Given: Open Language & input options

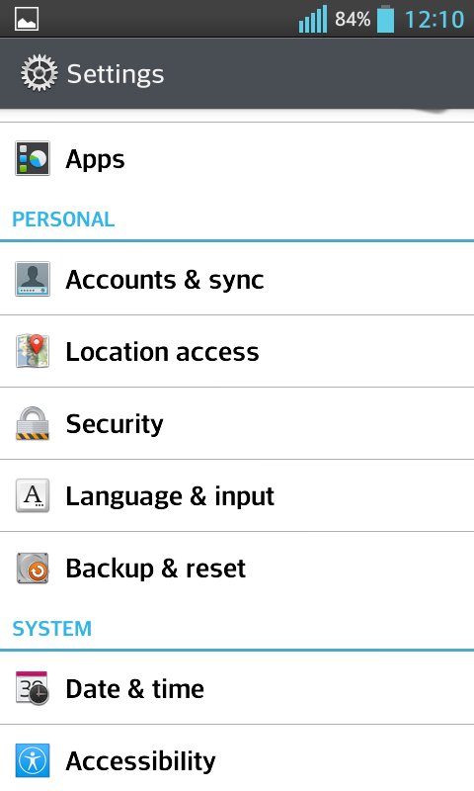Looking at the screenshot, I should [x=237, y=495].
